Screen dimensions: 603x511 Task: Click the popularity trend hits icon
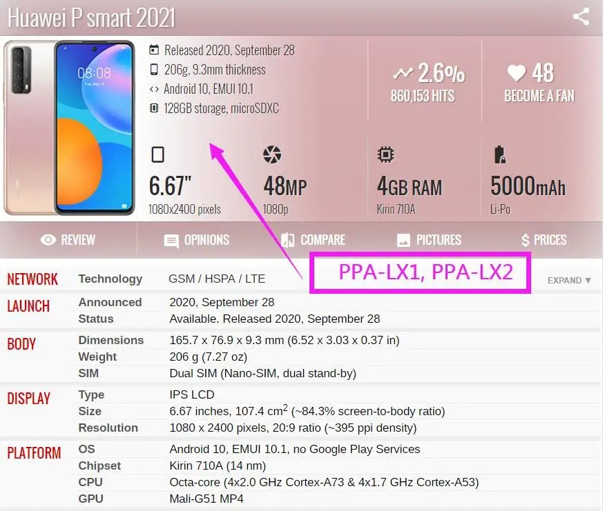403,72
